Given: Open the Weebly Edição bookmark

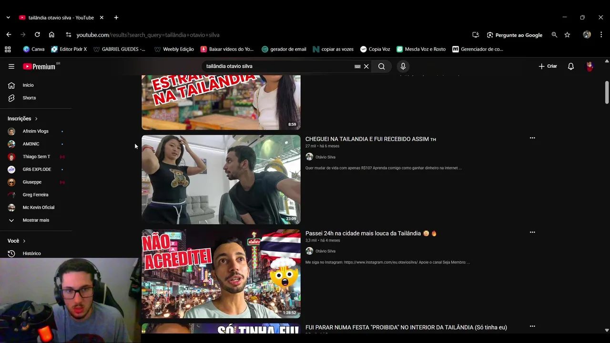Looking at the screenshot, I should click(x=174, y=49).
